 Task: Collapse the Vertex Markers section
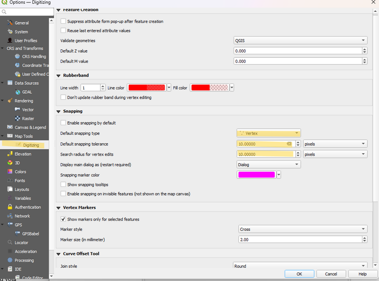click(x=58, y=208)
